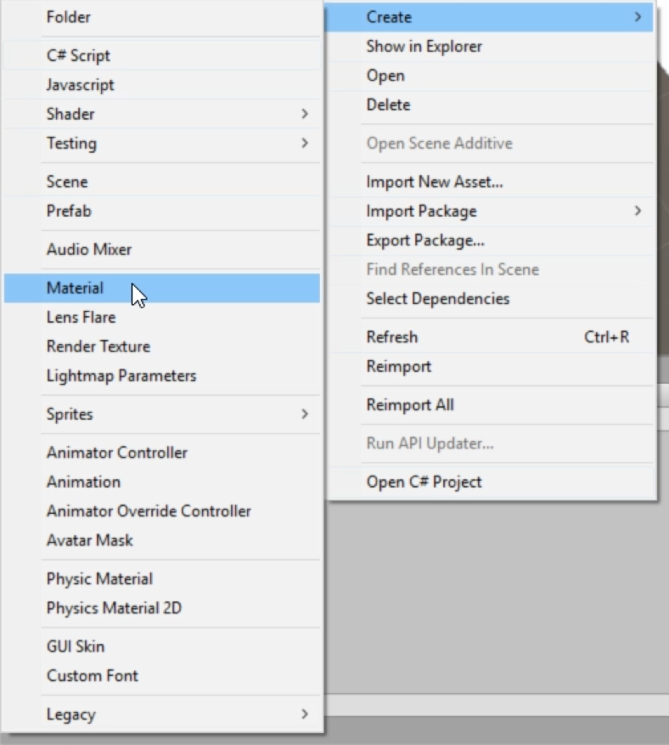The height and width of the screenshot is (745, 669).
Task: Choose Javascript from the Create menu
Action: tap(162, 85)
